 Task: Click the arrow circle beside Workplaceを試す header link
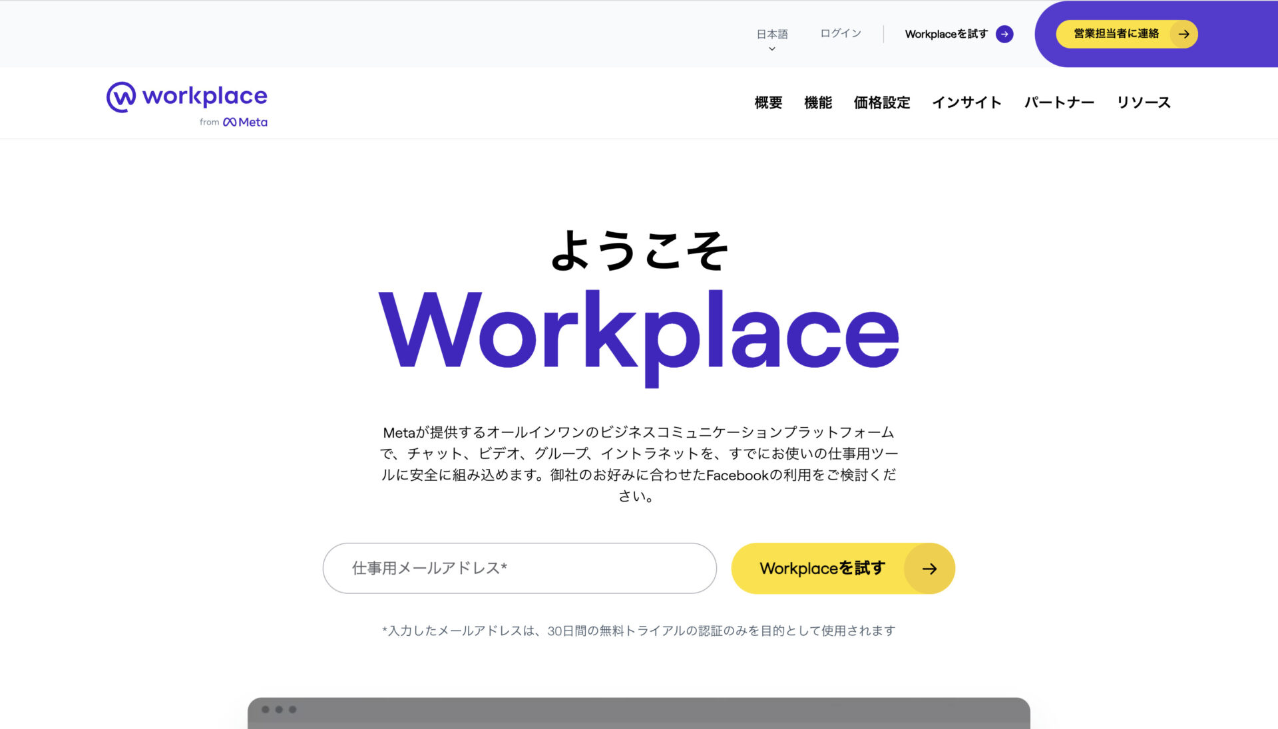[1004, 34]
